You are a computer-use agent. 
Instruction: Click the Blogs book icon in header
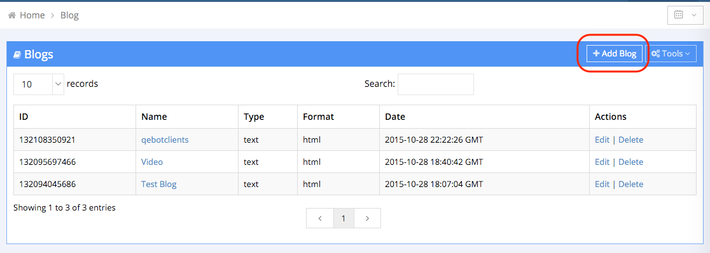pos(17,55)
